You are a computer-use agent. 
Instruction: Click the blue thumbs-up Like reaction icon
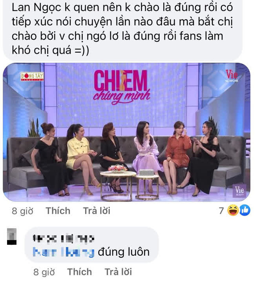(245, 210)
